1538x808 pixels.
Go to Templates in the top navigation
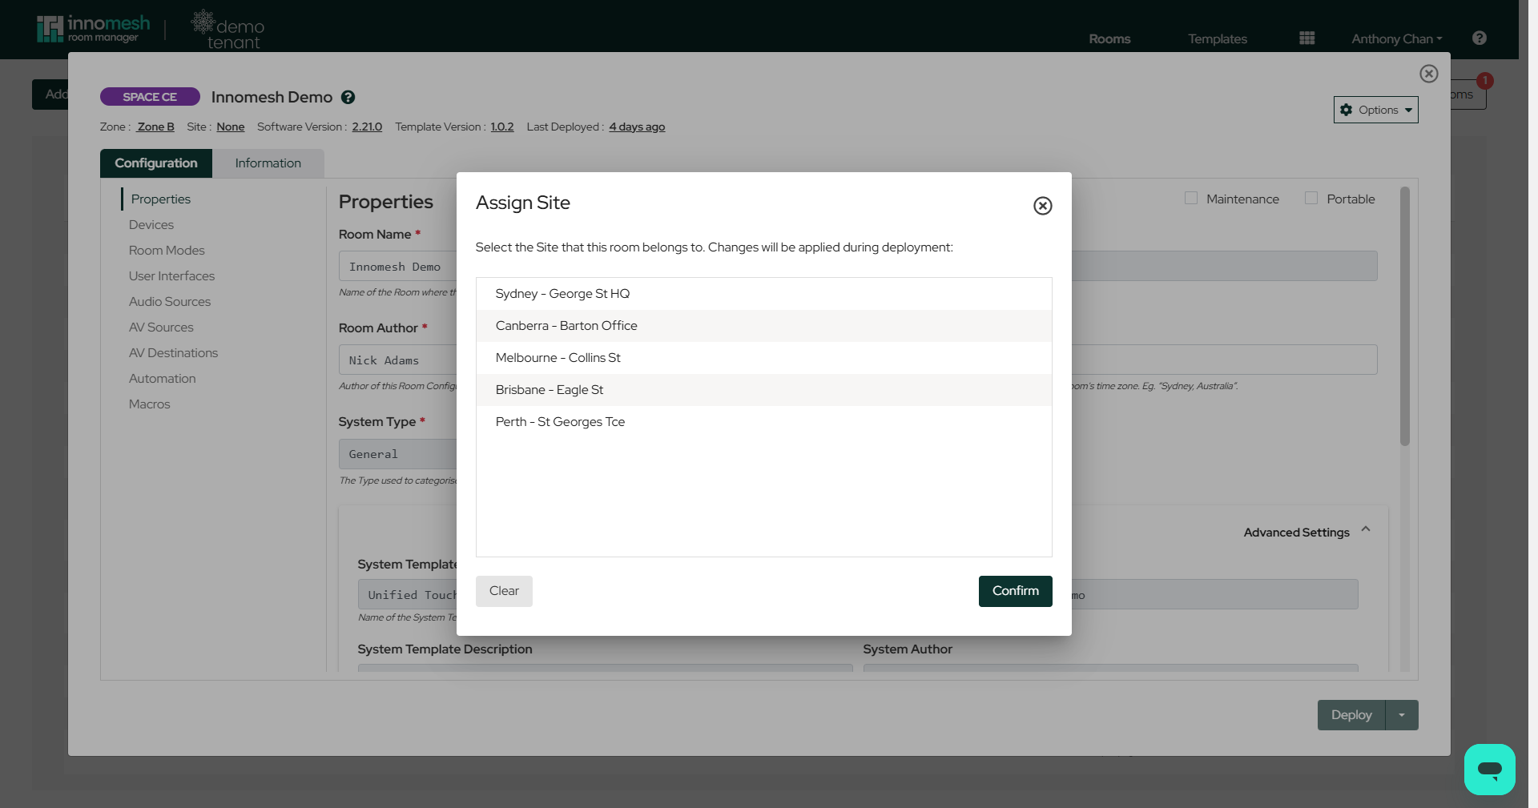1217,38
